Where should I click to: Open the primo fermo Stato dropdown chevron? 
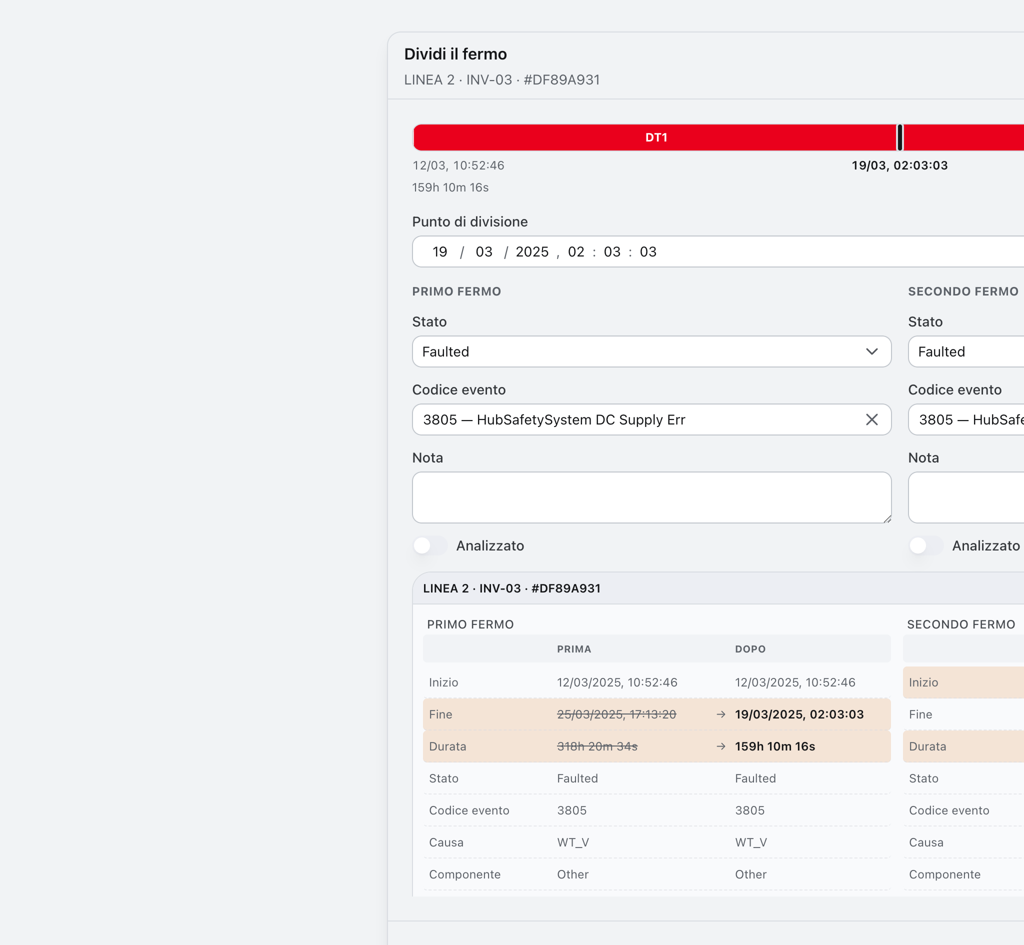(871, 352)
